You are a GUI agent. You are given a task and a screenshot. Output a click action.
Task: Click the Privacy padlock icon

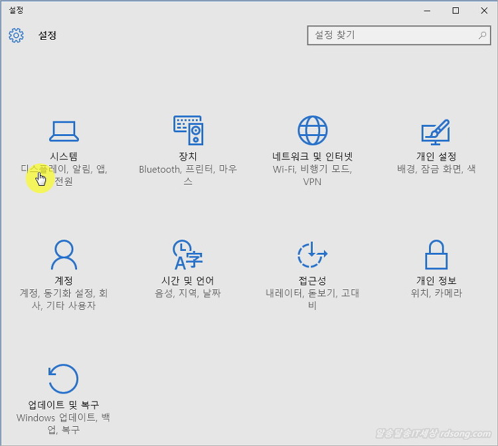pos(436,255)
